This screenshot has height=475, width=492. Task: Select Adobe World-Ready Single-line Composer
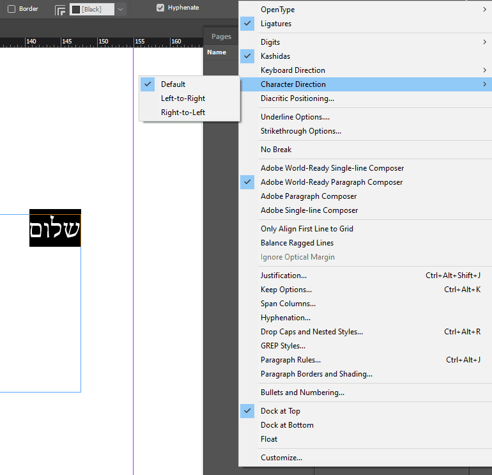(x=365, y=168)
